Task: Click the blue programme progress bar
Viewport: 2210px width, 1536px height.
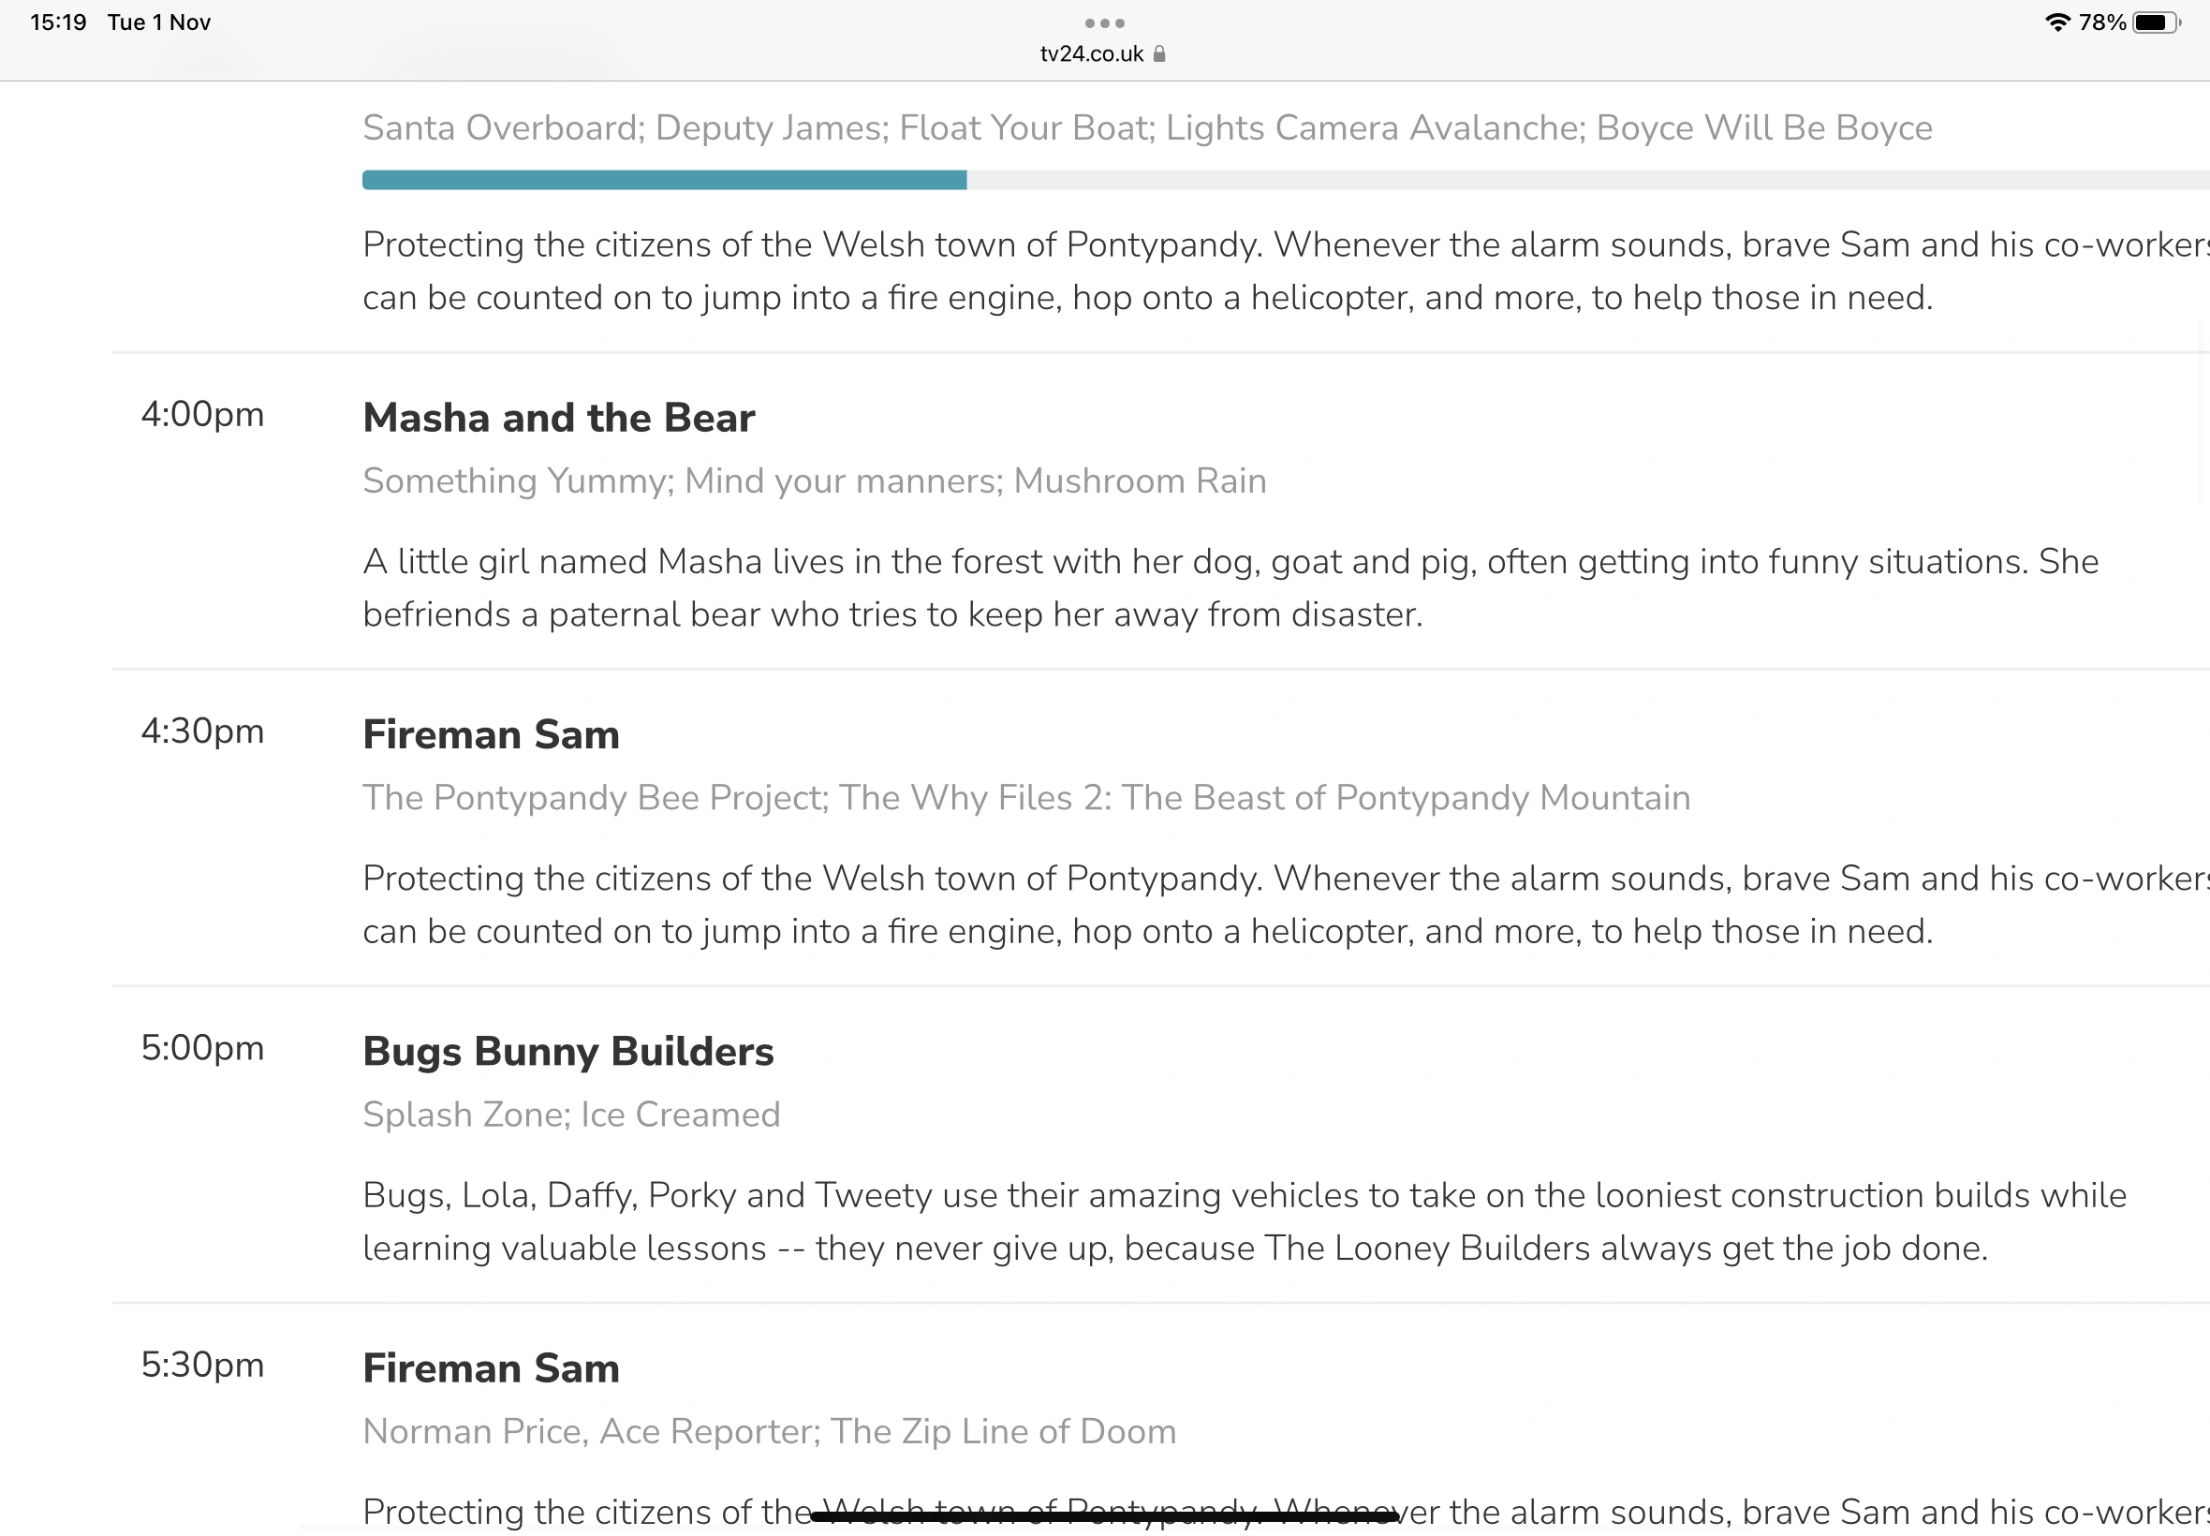Action: 664,180
